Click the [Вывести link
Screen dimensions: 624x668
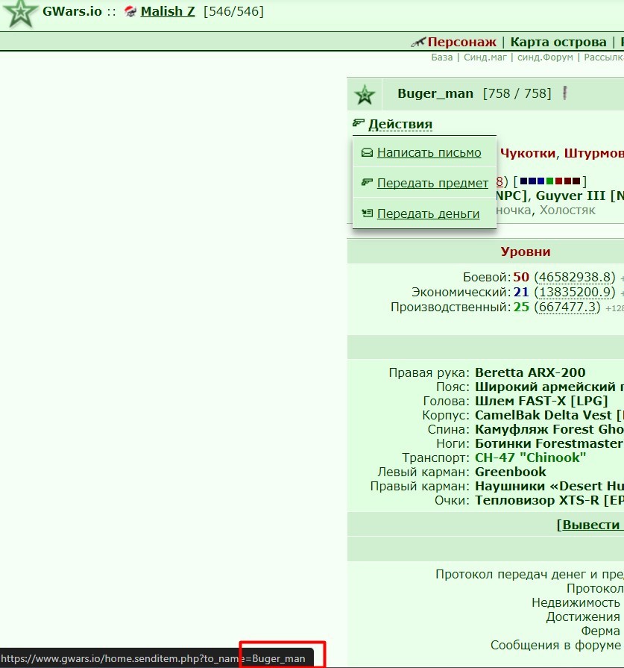pyautogui.click(x=590, y=525)
